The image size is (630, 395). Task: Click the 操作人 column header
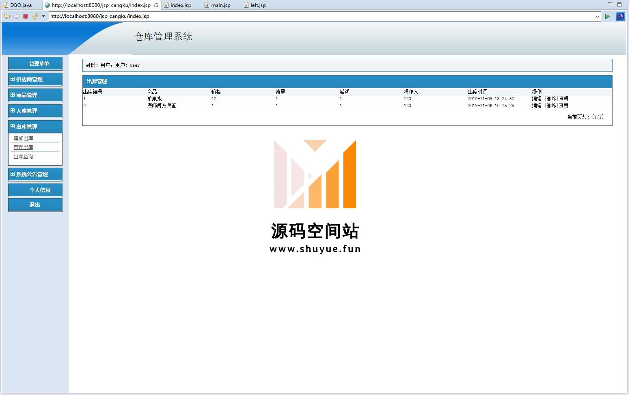tap(411, 92)
